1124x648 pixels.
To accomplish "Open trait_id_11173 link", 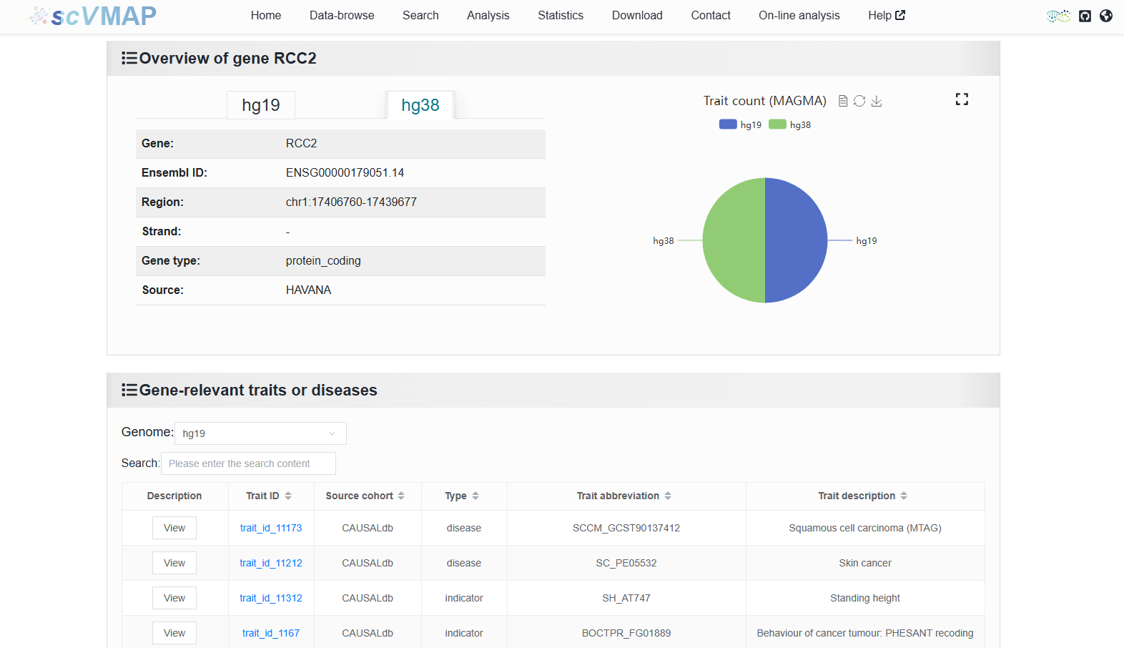I will (x=271, y=528).
